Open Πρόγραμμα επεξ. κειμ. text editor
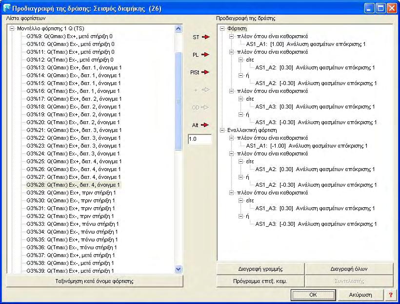Image resolution: width=400 pixels, height=304 pixels. click(260, 281)
